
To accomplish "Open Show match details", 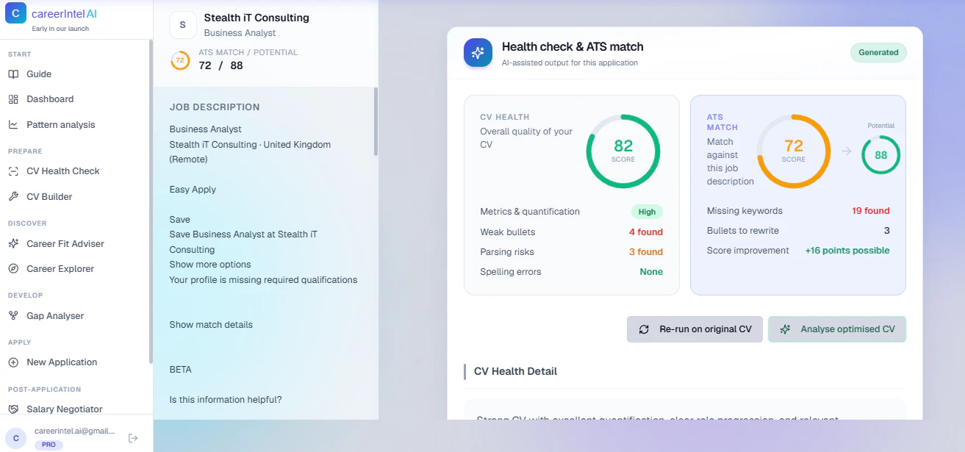I will pyautogui.click(x=210, y=324).
